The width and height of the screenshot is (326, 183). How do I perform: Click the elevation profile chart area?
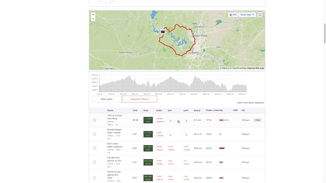[x=173, y=83]
